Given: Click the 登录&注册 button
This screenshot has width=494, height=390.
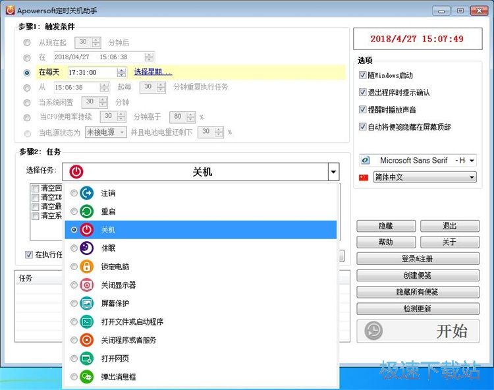Looking at the screenshot, I should pyautogui.click(x=418, y=259).
